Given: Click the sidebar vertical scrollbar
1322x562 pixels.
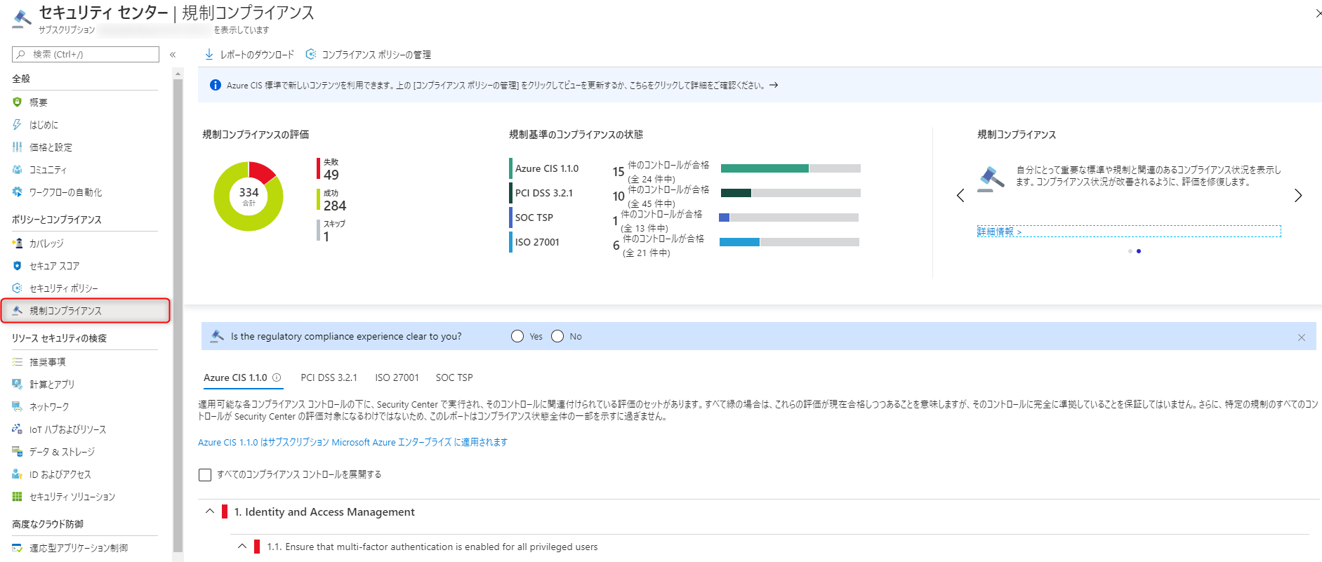Looking at the screenshot, I should coord(178,316).
